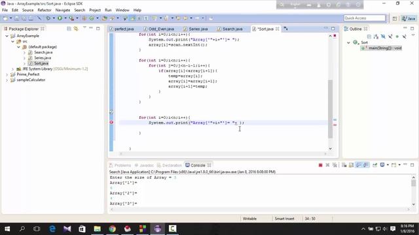Select Series.java in Package Explorer
The height and width of the screenshot is (235, 419).
click(x=43, y=58)
